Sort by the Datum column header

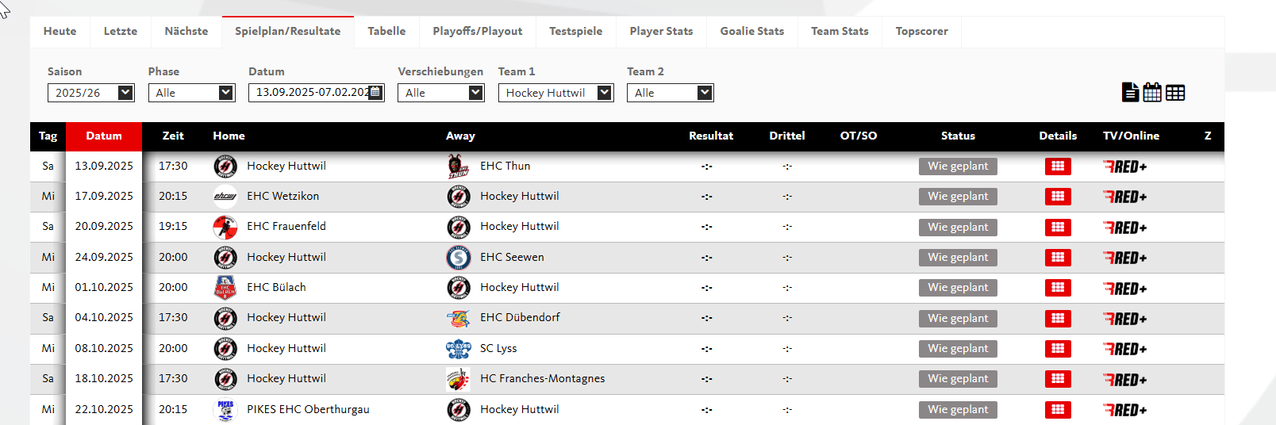pos(104,136)
